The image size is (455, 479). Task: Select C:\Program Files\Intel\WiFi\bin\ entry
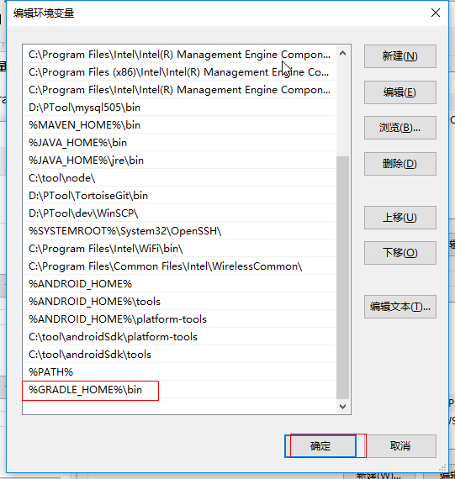point(179,249)
